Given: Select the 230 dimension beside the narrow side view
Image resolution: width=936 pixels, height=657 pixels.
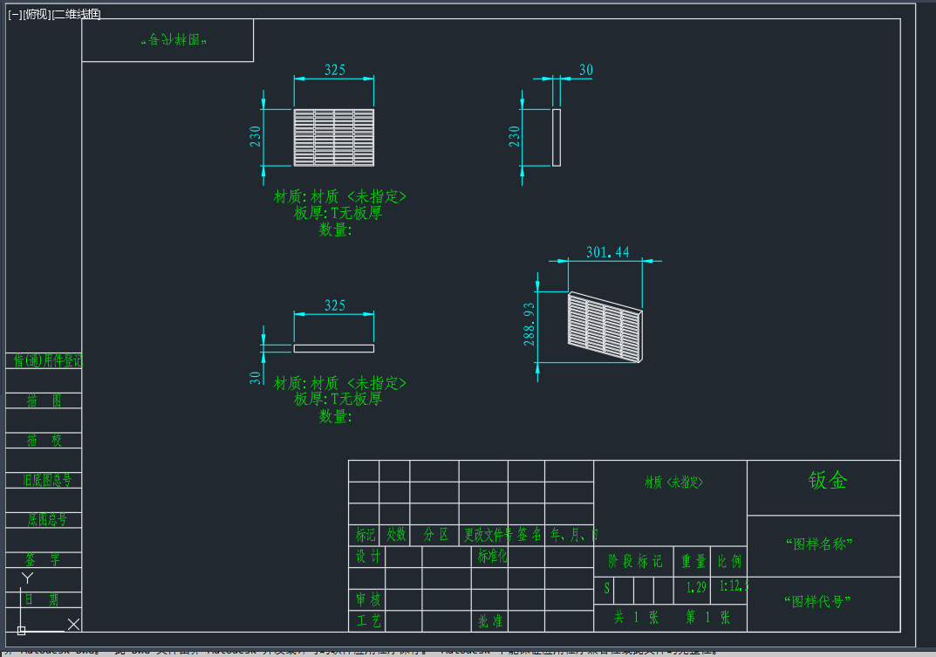Looking at the screenshot, I should (514, 137).
